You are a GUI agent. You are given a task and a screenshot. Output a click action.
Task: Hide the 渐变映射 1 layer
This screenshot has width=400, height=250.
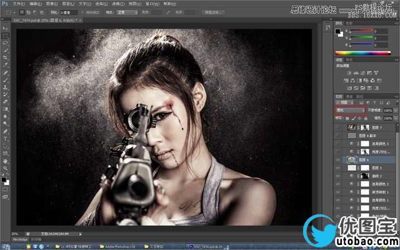[337, 192]
